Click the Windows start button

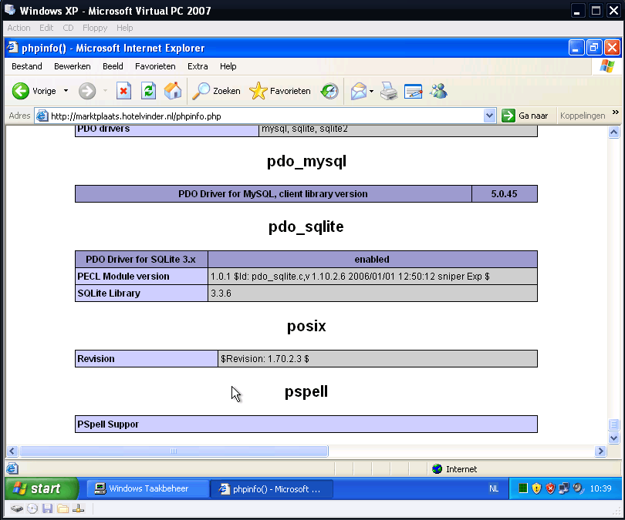[x=42, y=488]
